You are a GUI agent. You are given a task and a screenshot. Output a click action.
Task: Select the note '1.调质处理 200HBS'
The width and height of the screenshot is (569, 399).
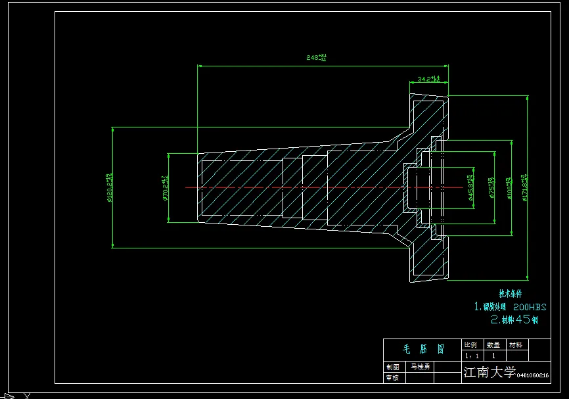(510, 307)
